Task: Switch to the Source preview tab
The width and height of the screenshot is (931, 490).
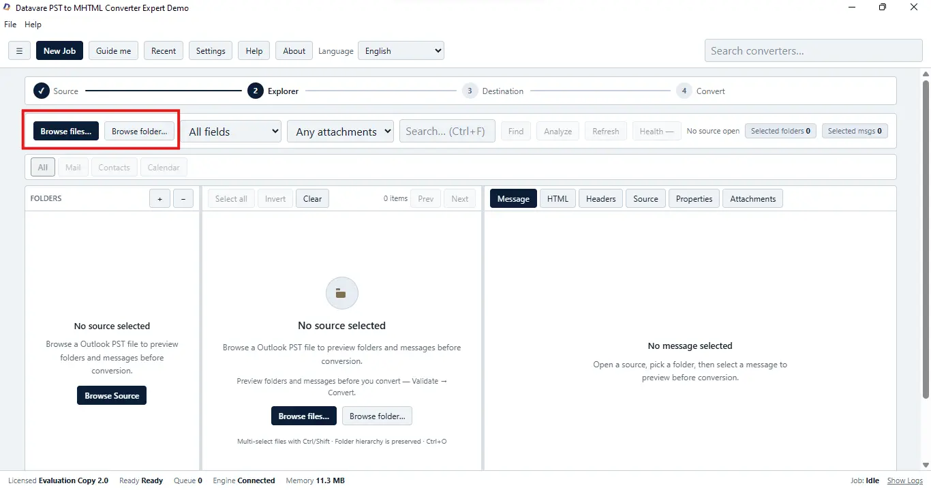Action: coord(645,198)
